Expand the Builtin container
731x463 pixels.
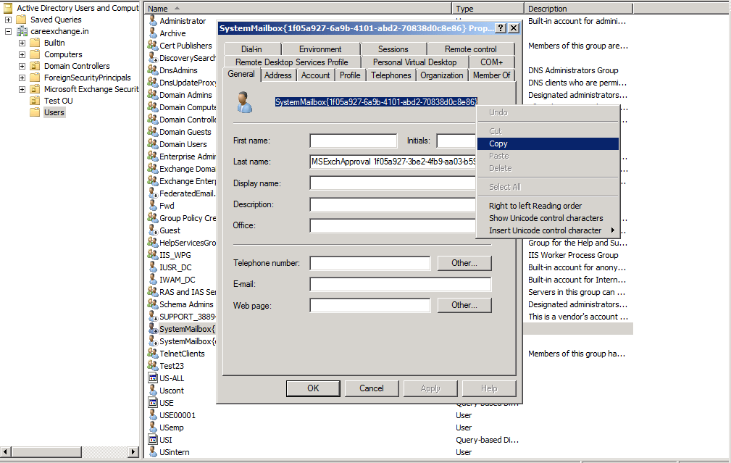click(22, 43)
